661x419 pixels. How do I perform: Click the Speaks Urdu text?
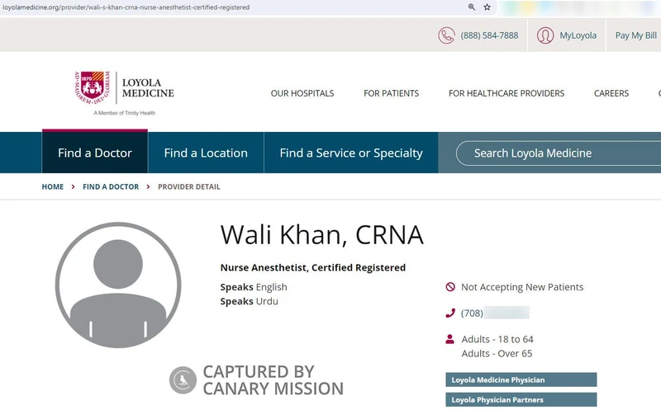[x=250, y=301]
